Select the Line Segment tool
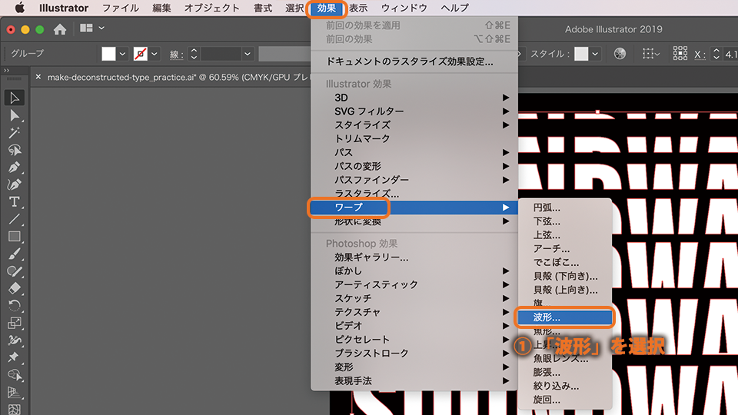Image resolution: width=738 pixels, height=415 pixels. tap(14, 219)
